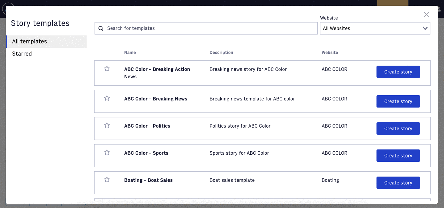Image resolution: width=444 pixels, height=208 pixels.
Task: Click the Description column header
Action: click(221, 52)
